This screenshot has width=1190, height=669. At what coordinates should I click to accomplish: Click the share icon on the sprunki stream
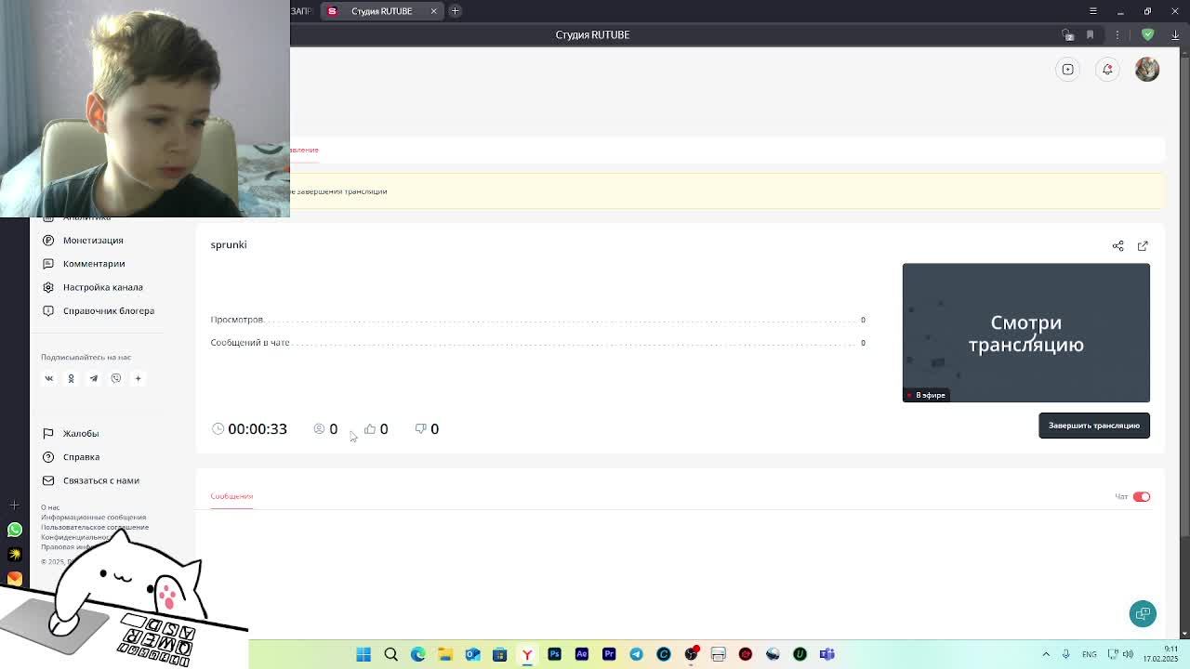[1118, 246]
